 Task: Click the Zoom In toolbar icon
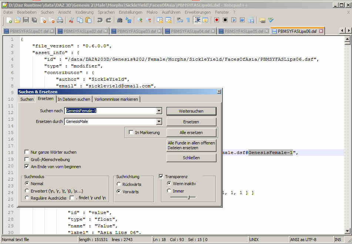140,20
